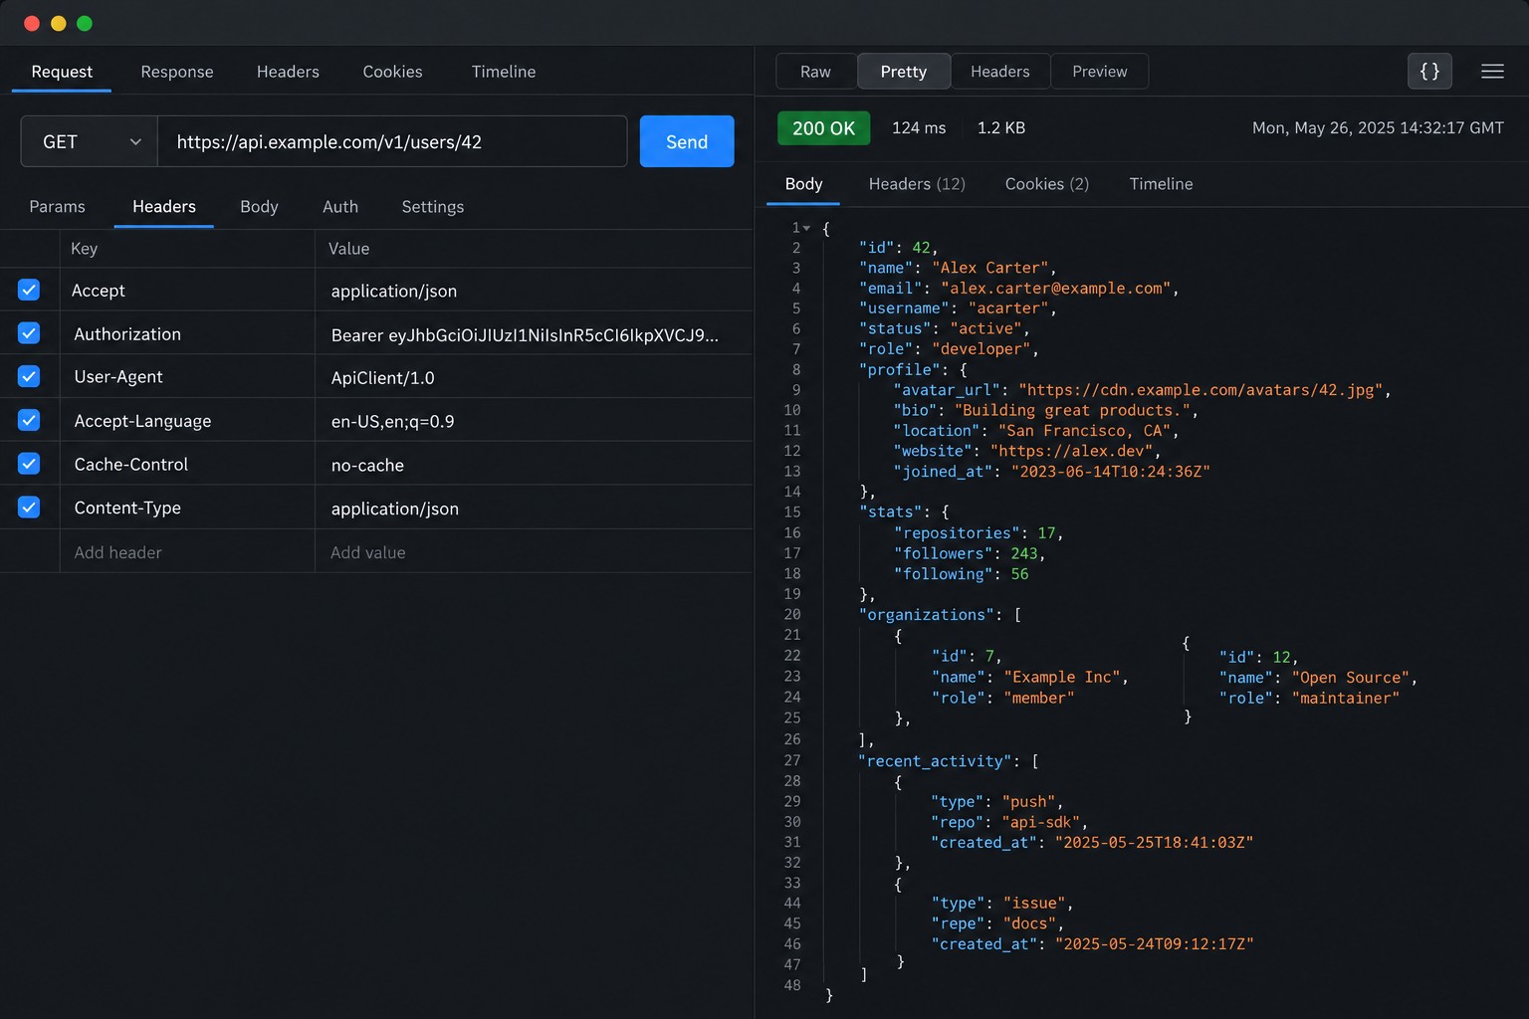Collapse JSON root at line 1 arrow
Image resolution: width=1529 pixels, height=1019 pixels.
tap(806, 228)
